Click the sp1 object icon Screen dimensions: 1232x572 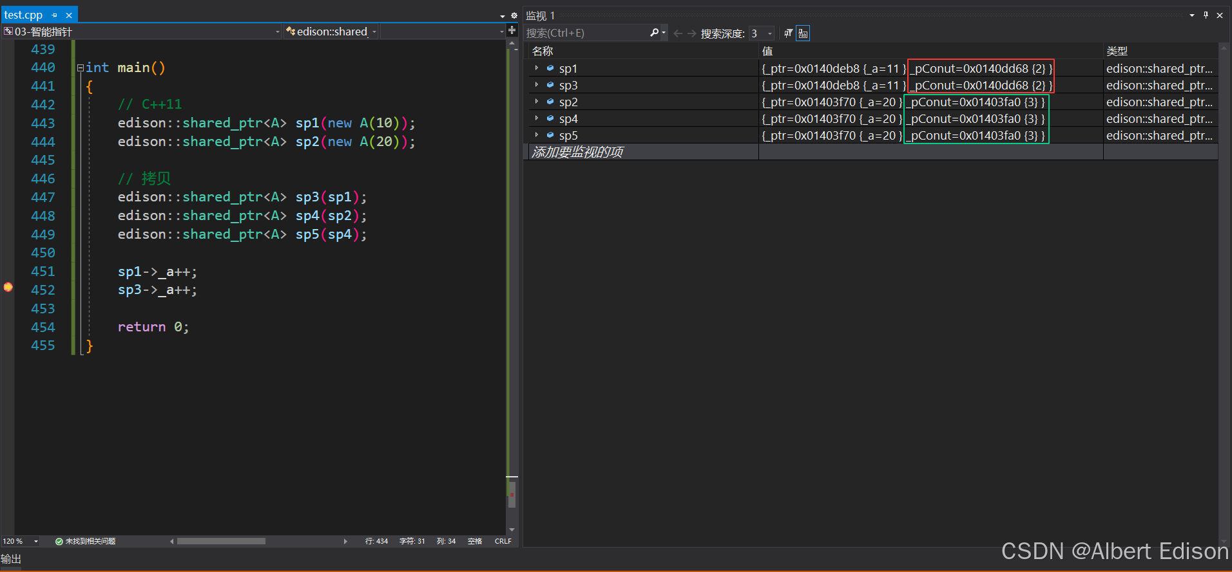coord(550,68)
